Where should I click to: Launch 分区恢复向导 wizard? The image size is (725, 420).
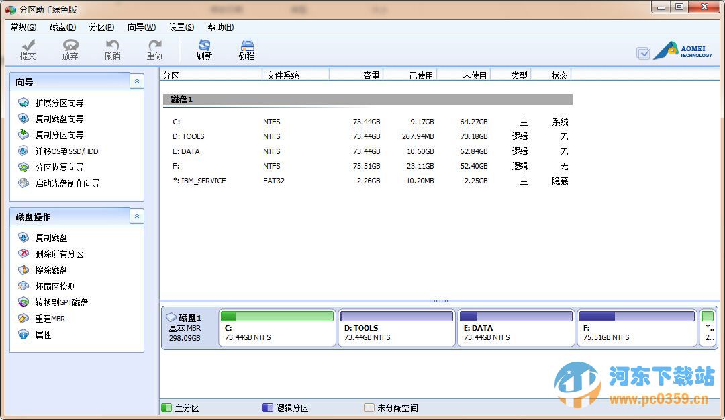59,167
